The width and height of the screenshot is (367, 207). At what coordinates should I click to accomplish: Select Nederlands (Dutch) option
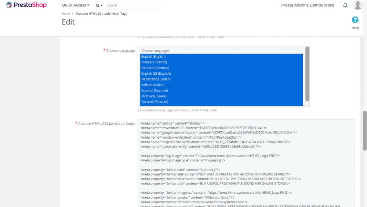coord(221,79)
